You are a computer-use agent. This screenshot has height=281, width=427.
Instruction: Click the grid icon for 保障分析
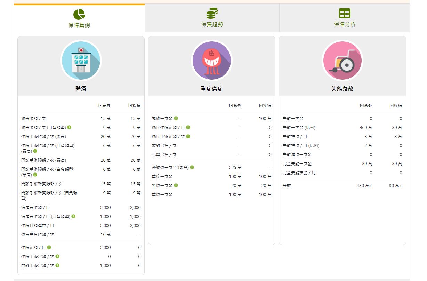pyautogui.click(x=345, y=14)
